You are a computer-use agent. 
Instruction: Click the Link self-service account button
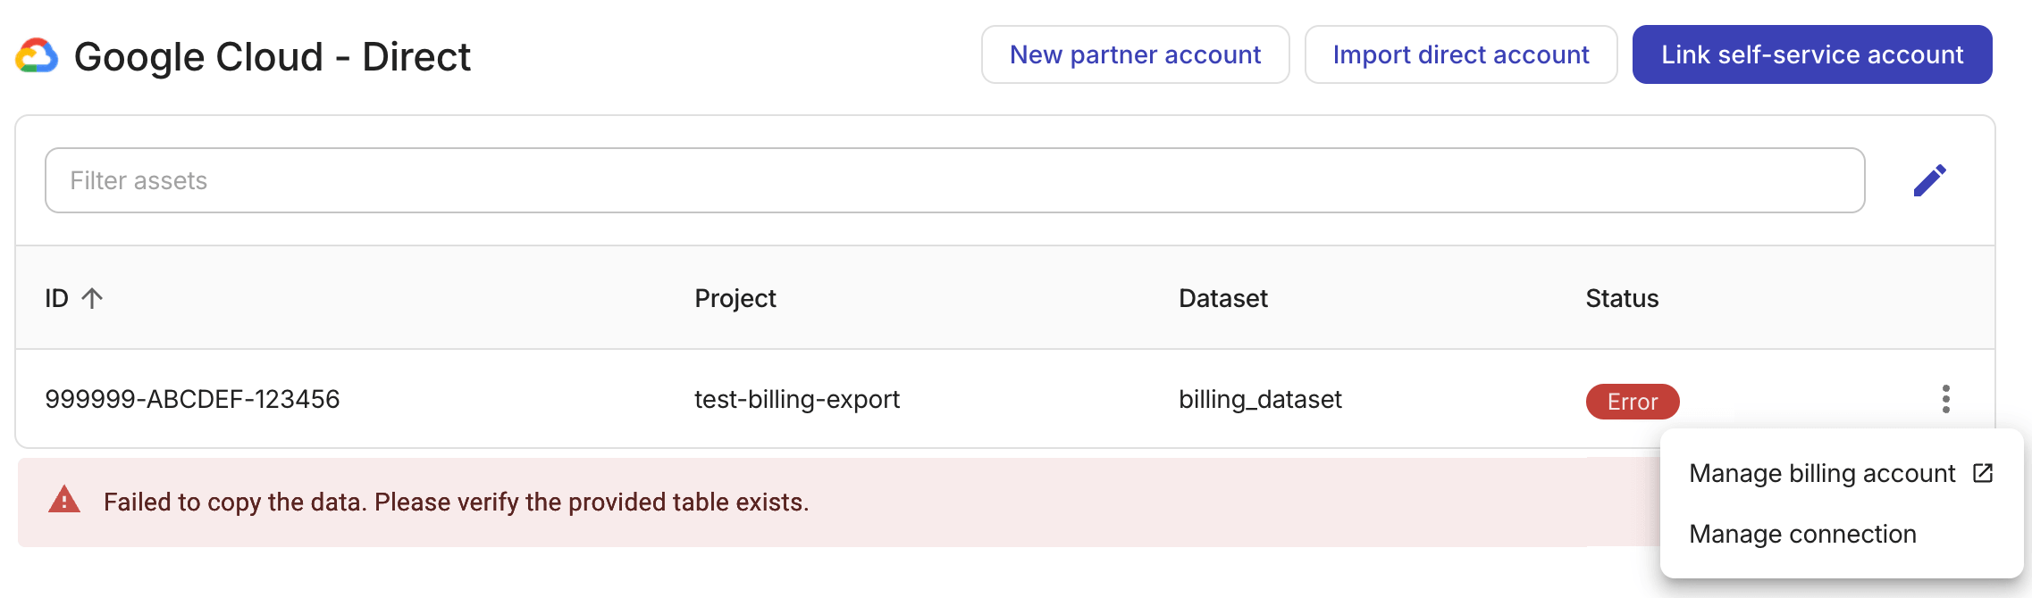point(1812,54)
